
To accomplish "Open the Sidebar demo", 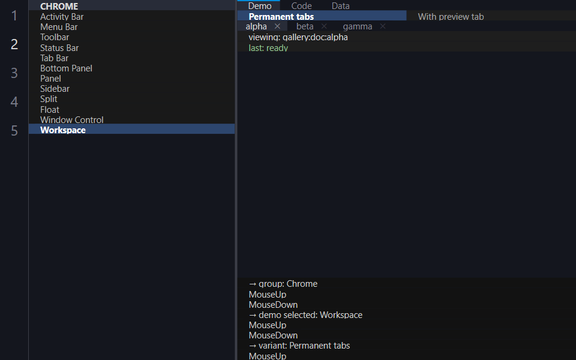I will pos(131,89).
